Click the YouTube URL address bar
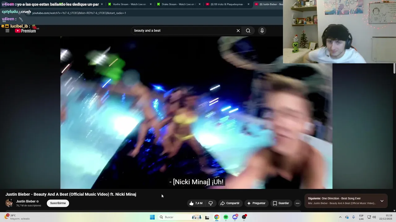 pos(155,13)
